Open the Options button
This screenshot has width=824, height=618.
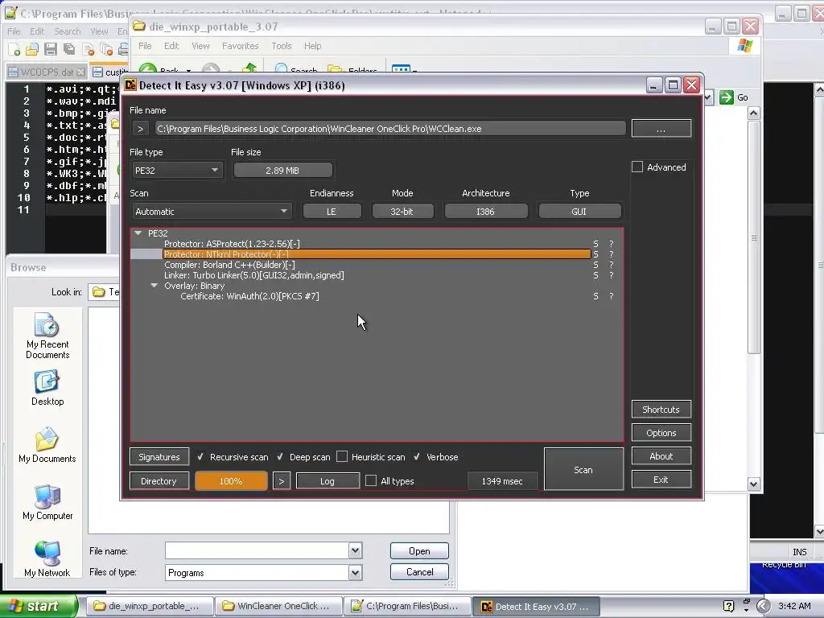coord(661,433)
